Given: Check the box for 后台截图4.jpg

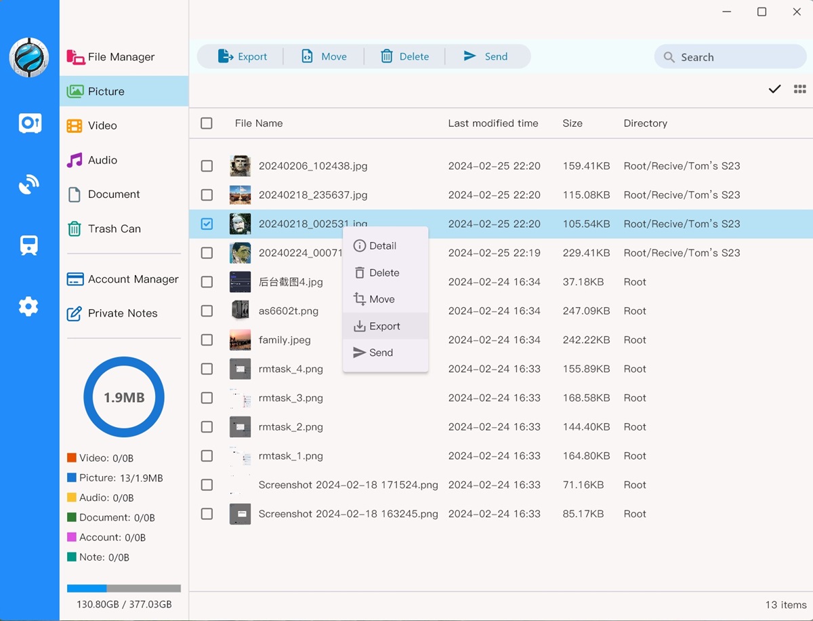Looking at the screenshot, I should pos(207,282).
